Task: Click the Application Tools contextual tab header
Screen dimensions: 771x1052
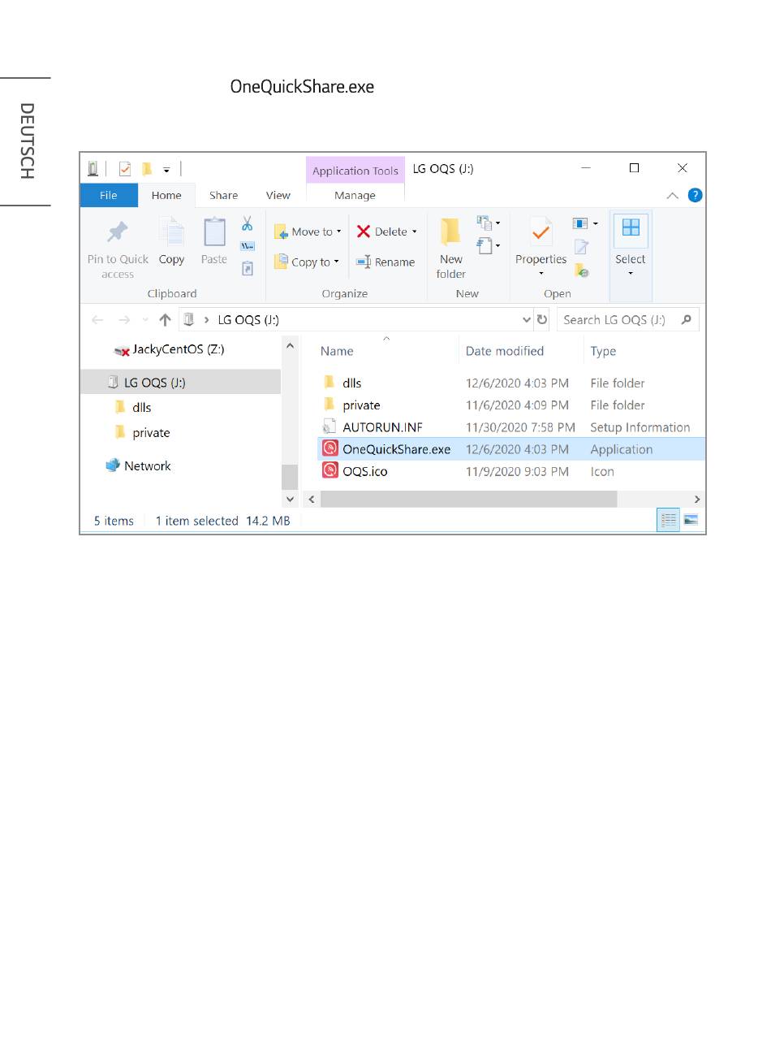Action: pyautogui.click(x=355, y=171)
